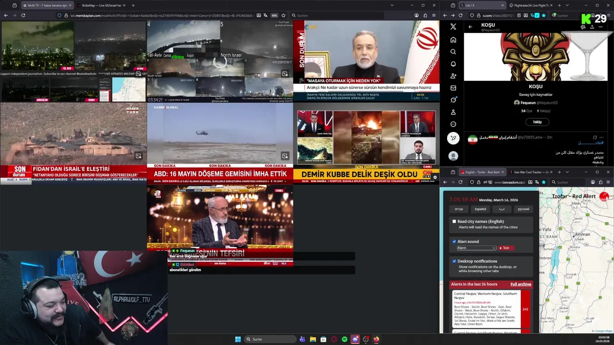Screen dimensions: 614x345
Task: Click Windows taskbar Suche search box
Action: [x=270, y=339]
